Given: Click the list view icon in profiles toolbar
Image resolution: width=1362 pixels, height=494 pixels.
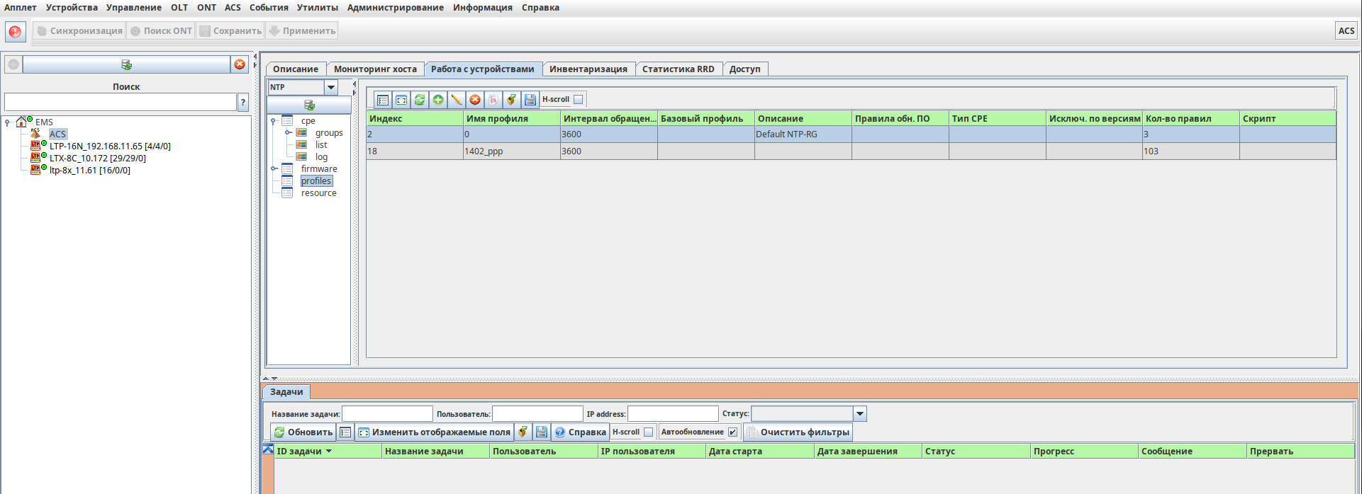Looking at the screenshot, I should 383,100.
